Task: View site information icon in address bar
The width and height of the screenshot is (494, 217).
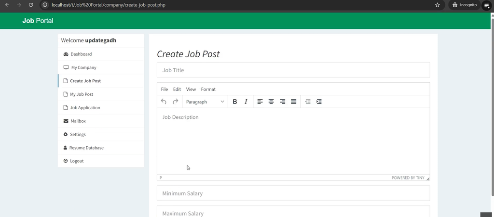Action: (45, 5)
